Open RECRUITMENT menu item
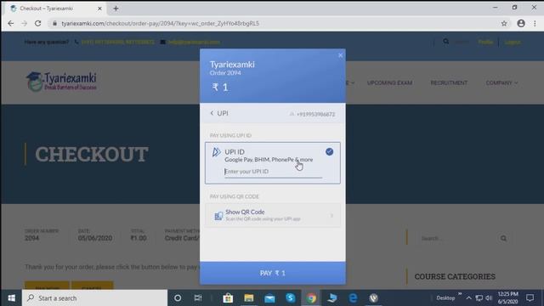544x306 pixels. [449, 83]
